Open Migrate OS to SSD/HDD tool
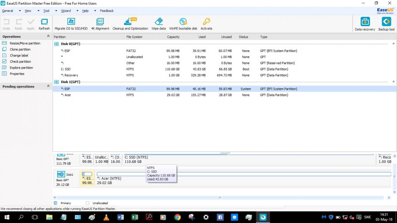This screenshot has width=397, height=223. (71, 24)
